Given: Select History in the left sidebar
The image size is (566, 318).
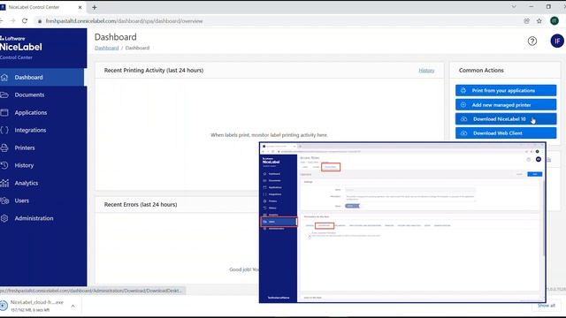Looking at the screenshot, I should click(42, 165).
